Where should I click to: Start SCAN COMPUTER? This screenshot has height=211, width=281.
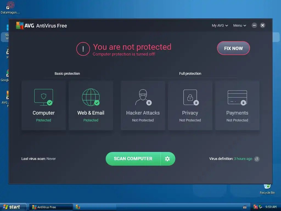click(133, 159)
